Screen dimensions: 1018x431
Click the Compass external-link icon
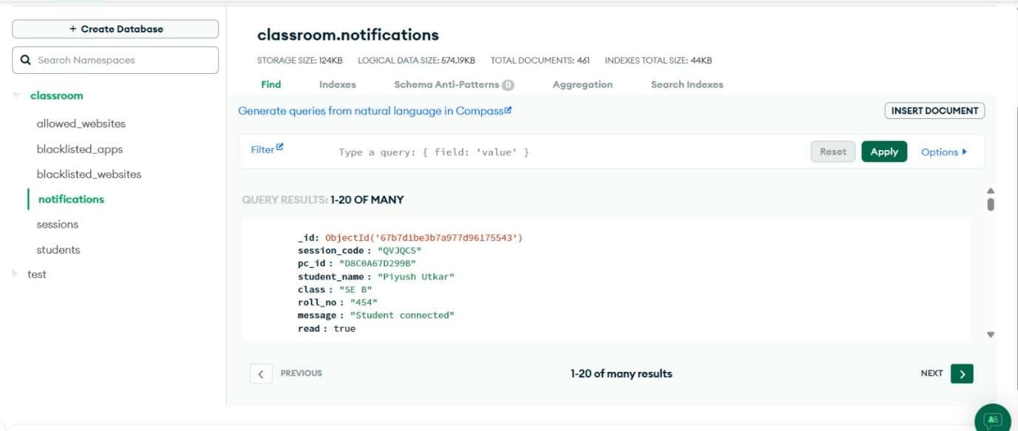click(x=508, y=110)
